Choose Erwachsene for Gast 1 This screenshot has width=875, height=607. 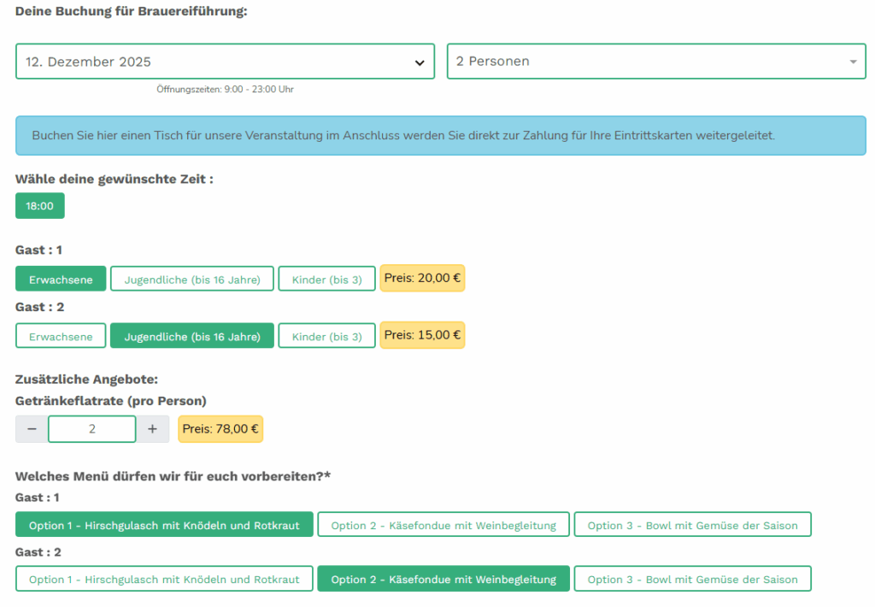click(61, 279)
